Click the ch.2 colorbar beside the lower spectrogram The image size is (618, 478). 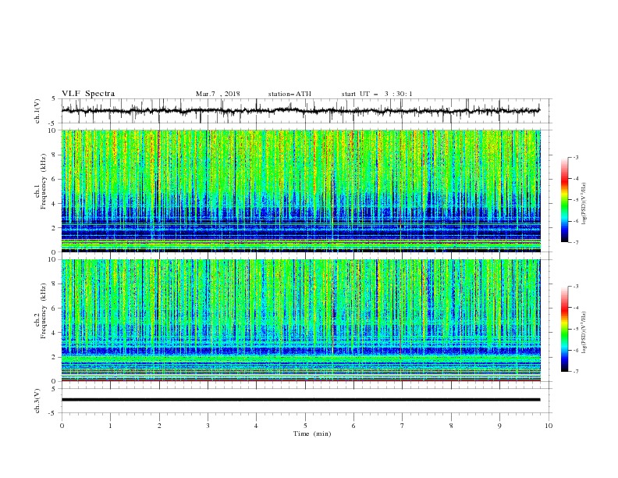point(564,329)
